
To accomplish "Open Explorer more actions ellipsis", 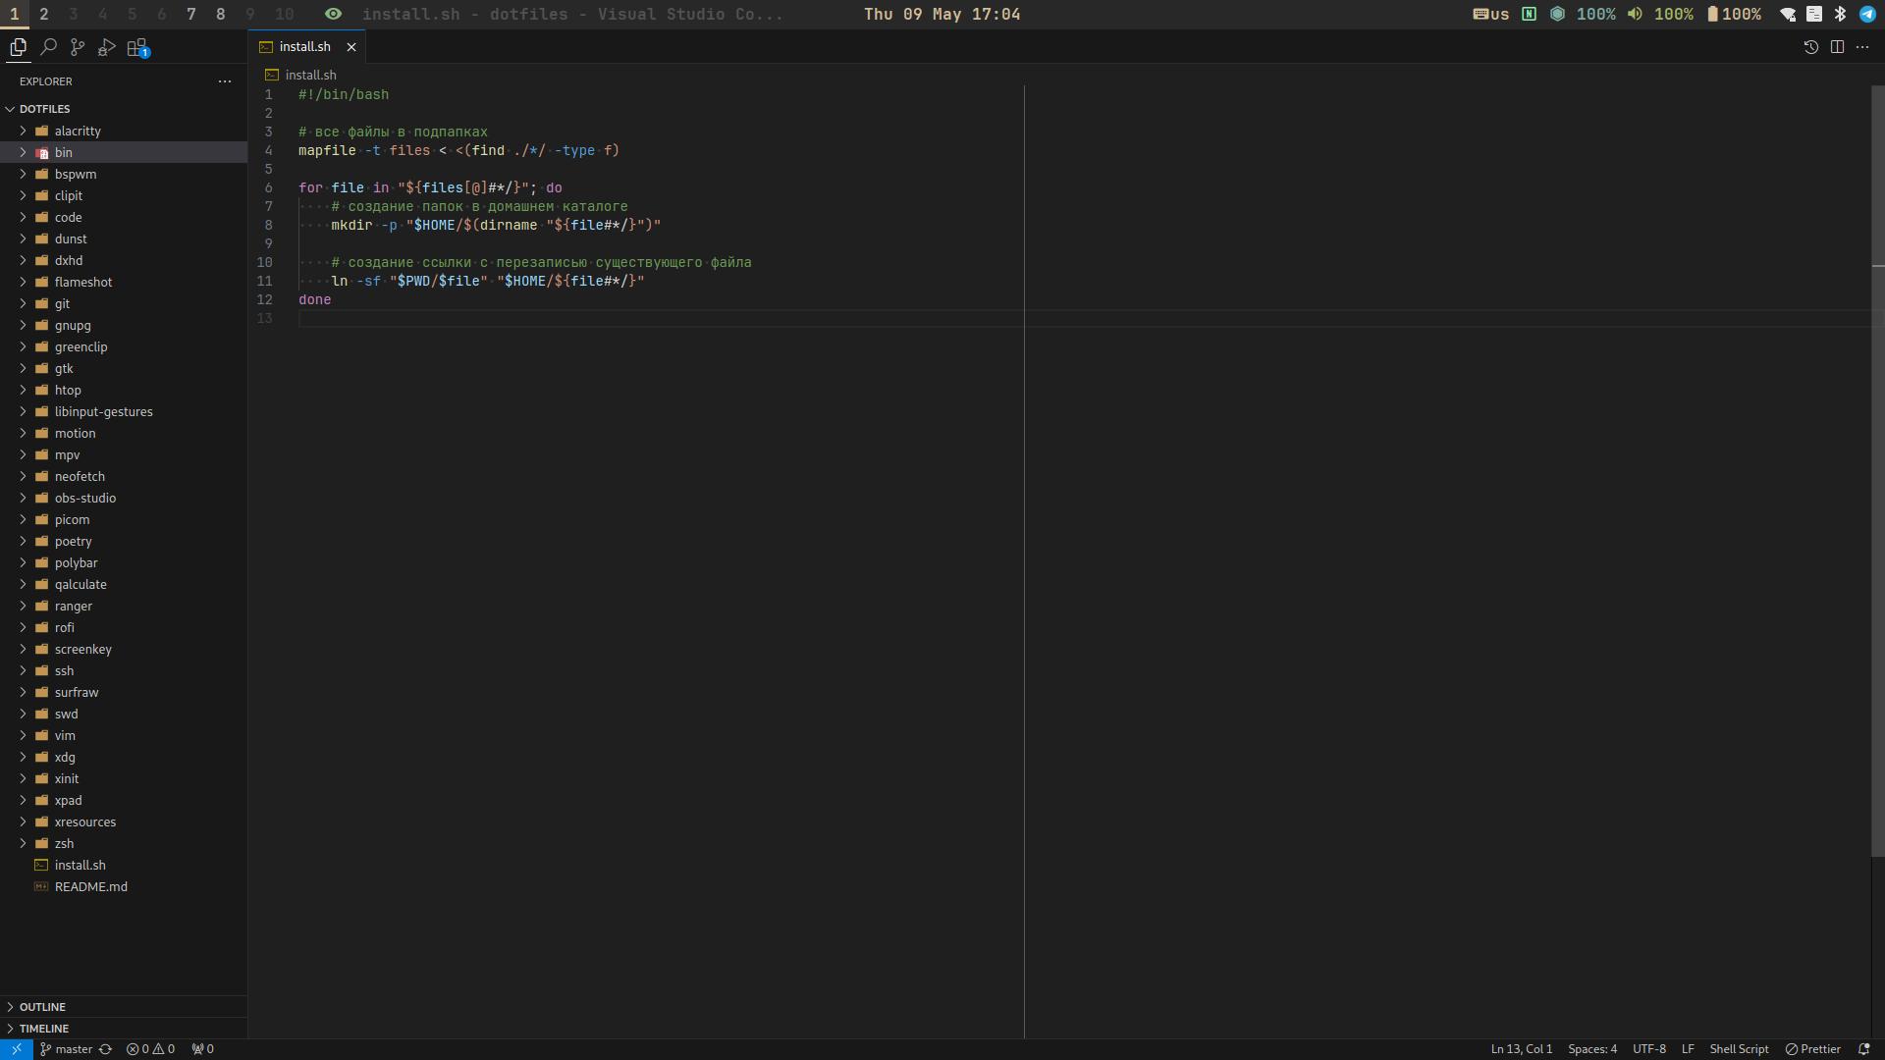I will 225,81.
